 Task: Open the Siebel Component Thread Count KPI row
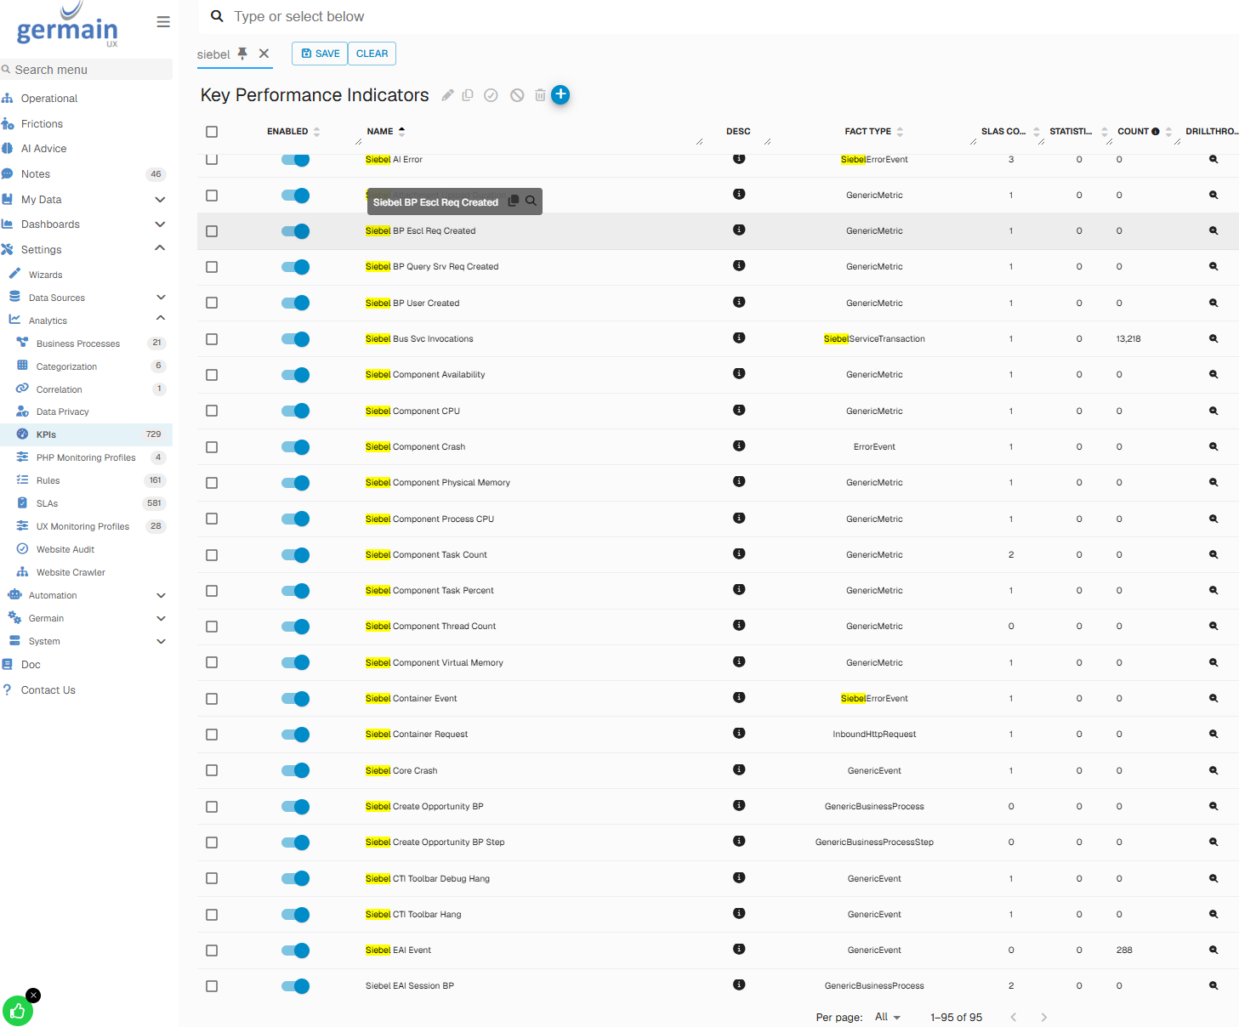[718, 627]
